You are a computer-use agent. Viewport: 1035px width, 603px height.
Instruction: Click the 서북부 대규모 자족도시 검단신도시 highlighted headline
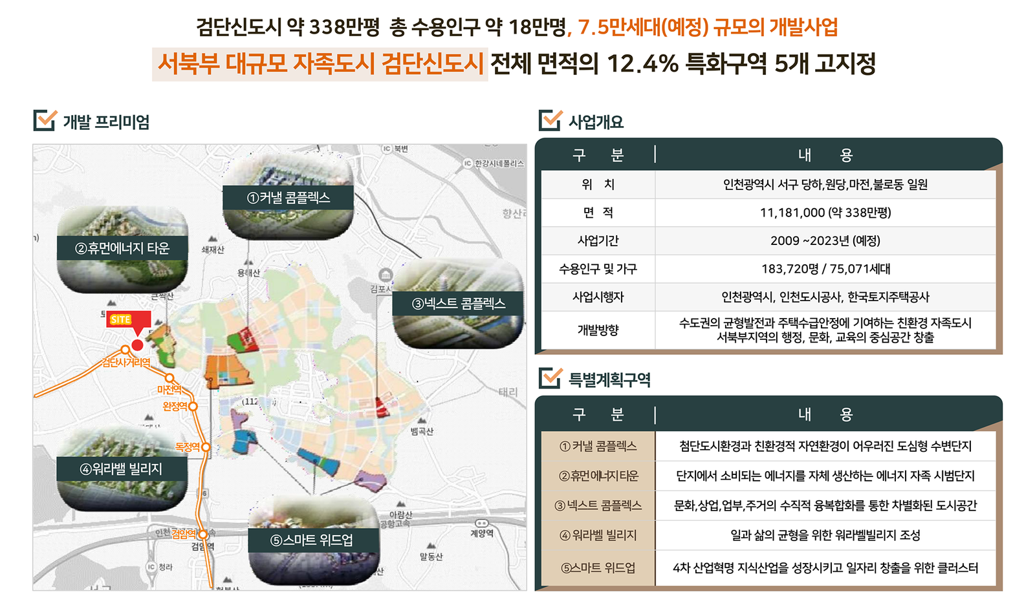320,64
